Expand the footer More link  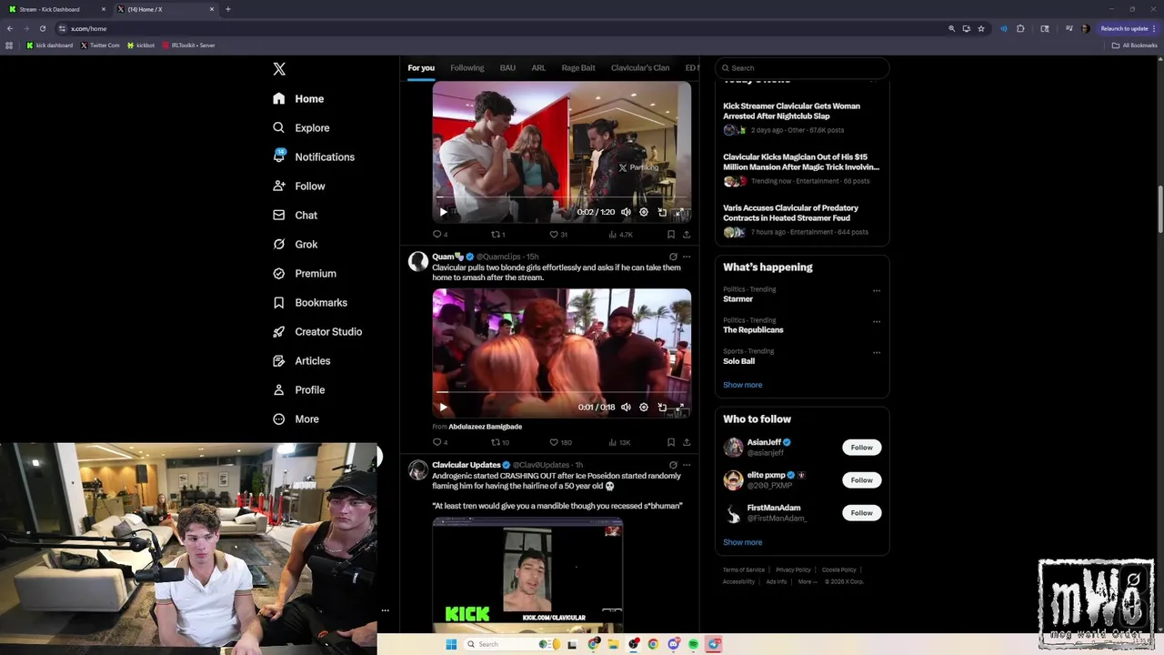coord(807,582)
